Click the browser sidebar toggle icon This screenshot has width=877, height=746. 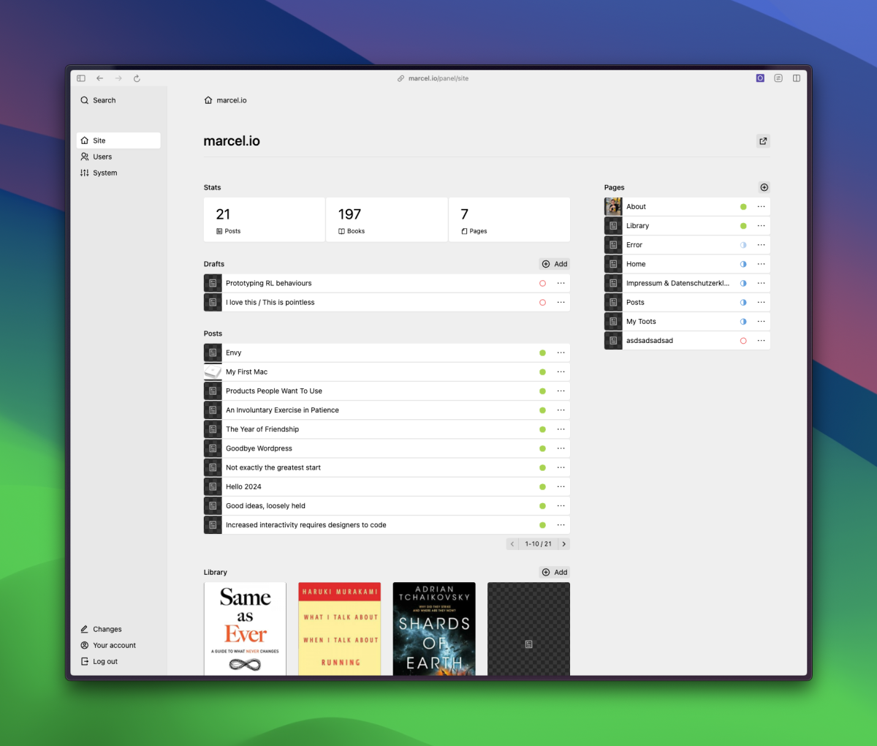pyautogui.click(x=81, y=78)
